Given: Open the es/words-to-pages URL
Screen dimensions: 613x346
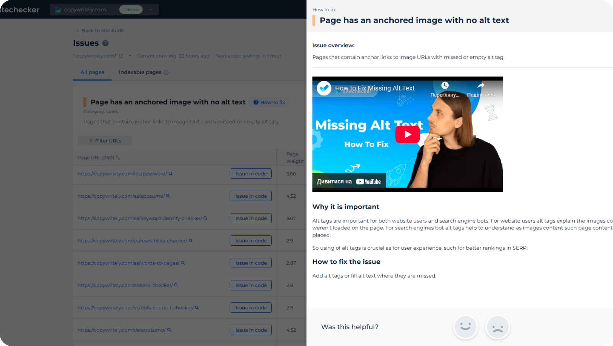Looking at the screenshot, I should (x=128, y=263).
